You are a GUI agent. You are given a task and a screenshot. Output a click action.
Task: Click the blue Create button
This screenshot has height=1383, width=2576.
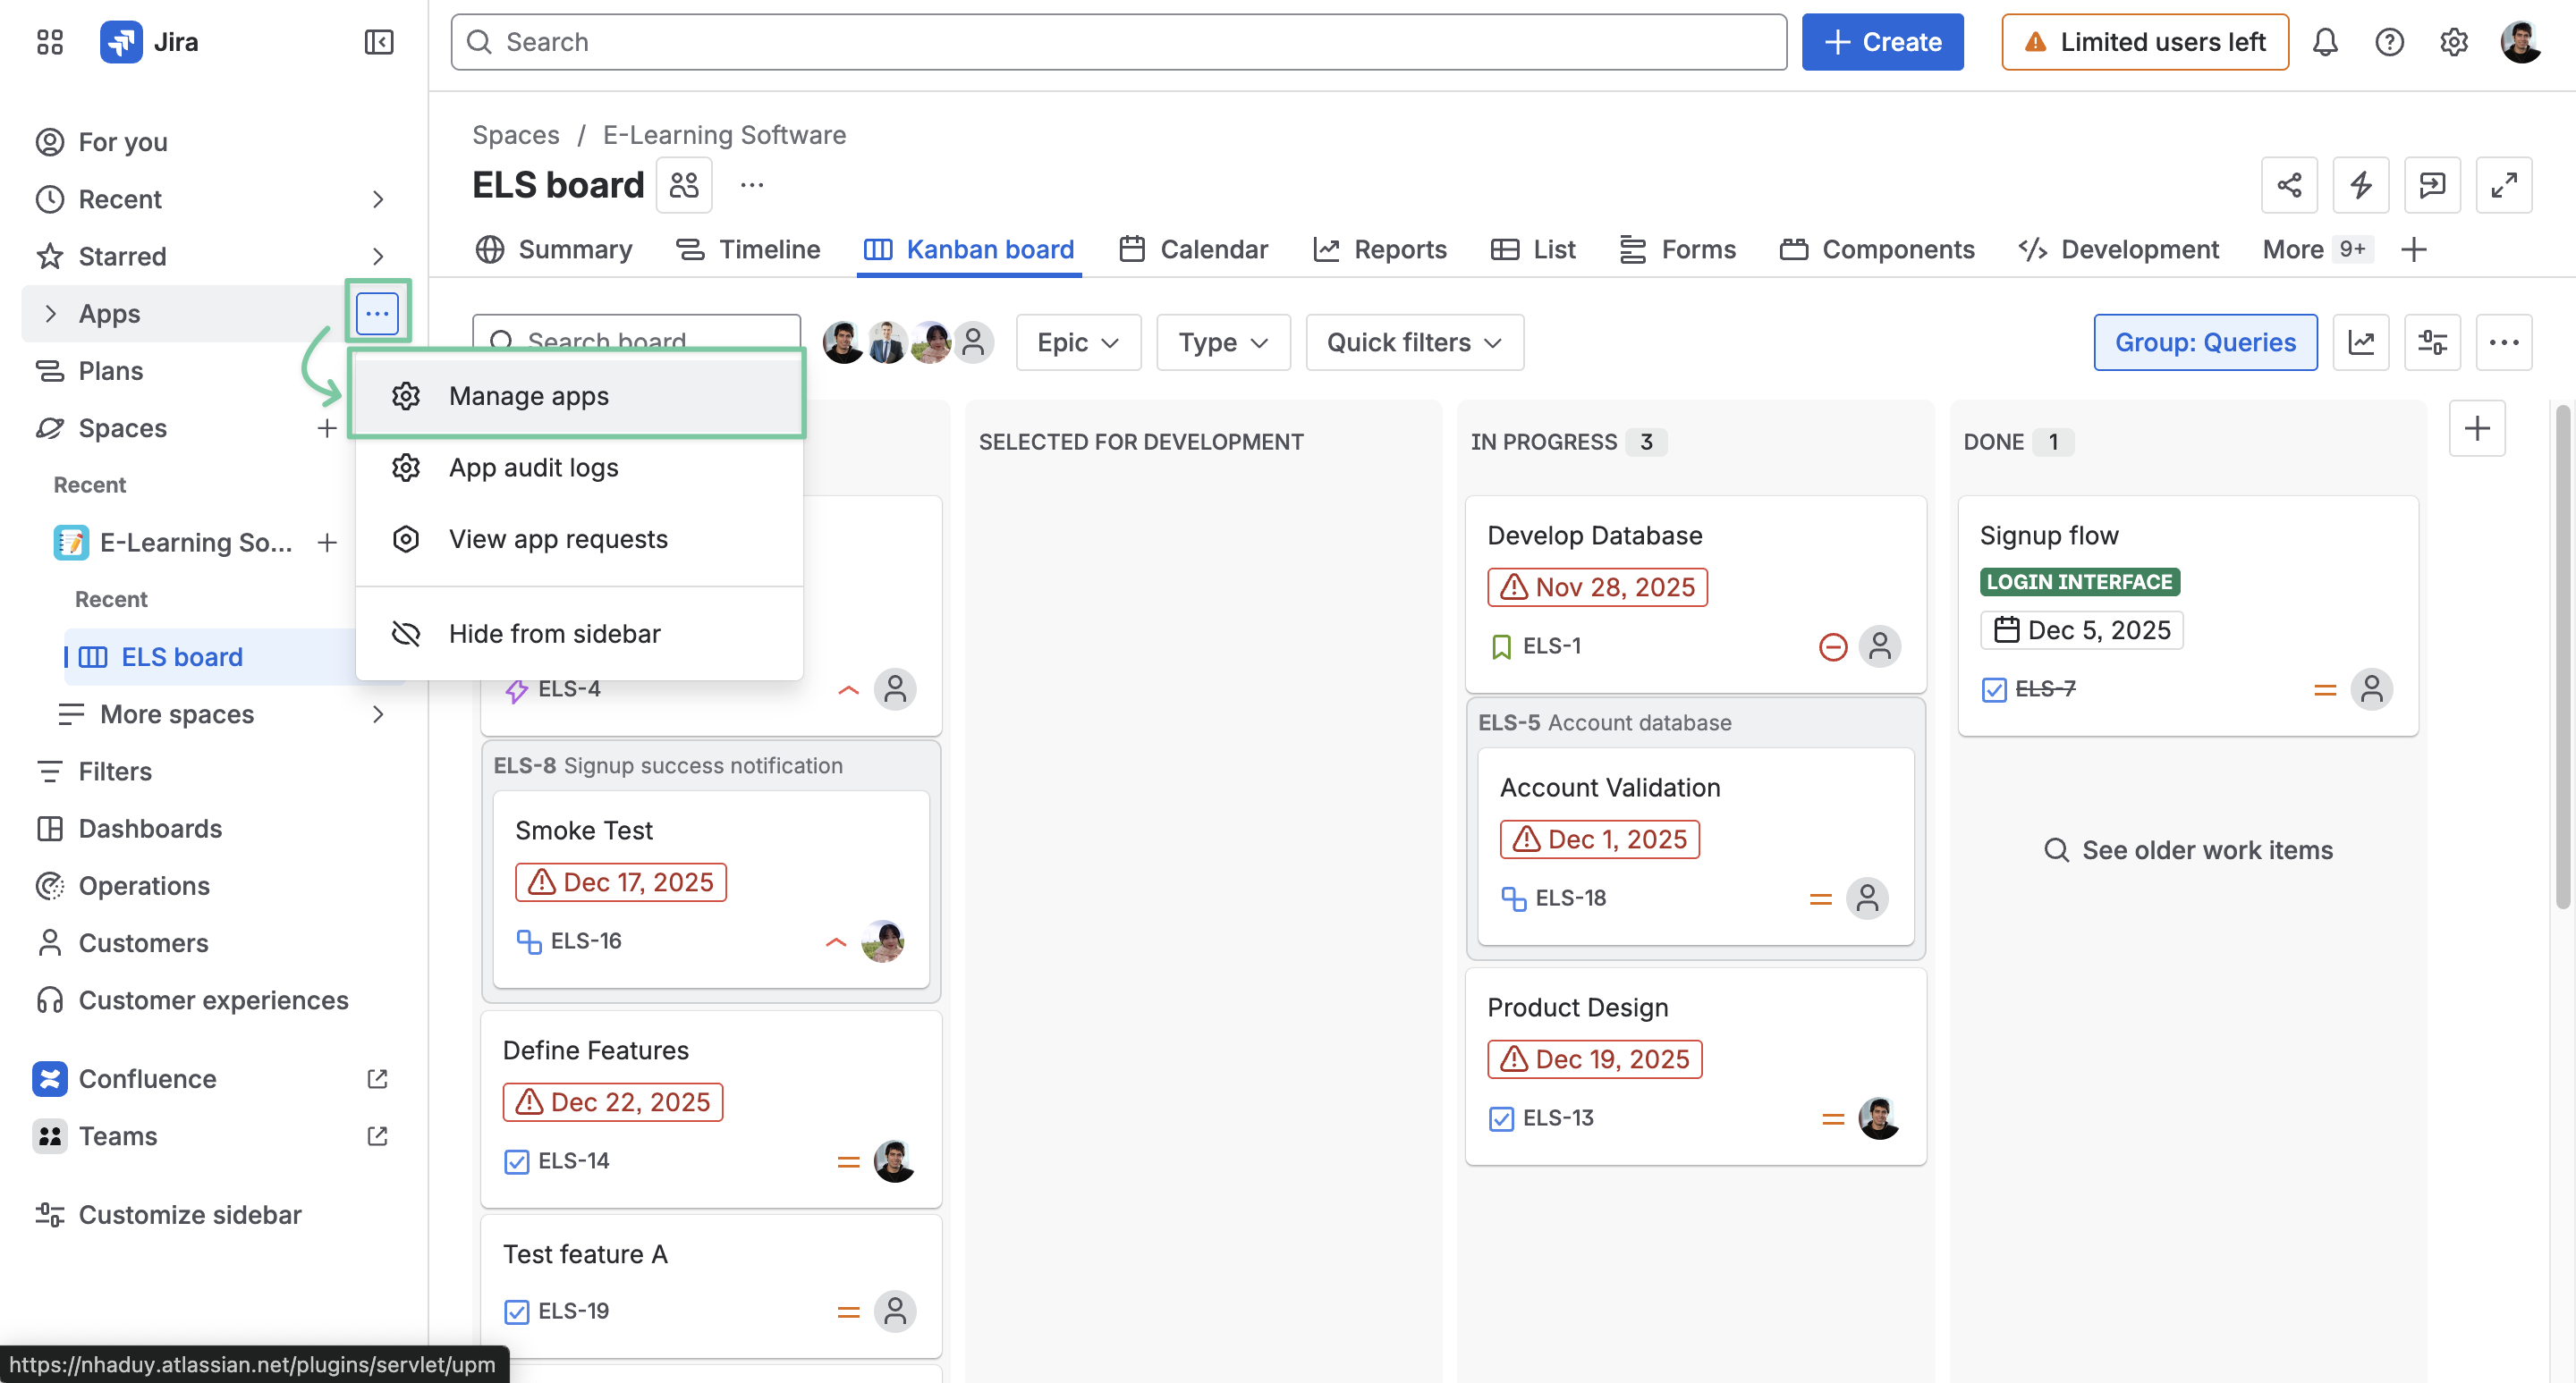(x=1881, y=42)
